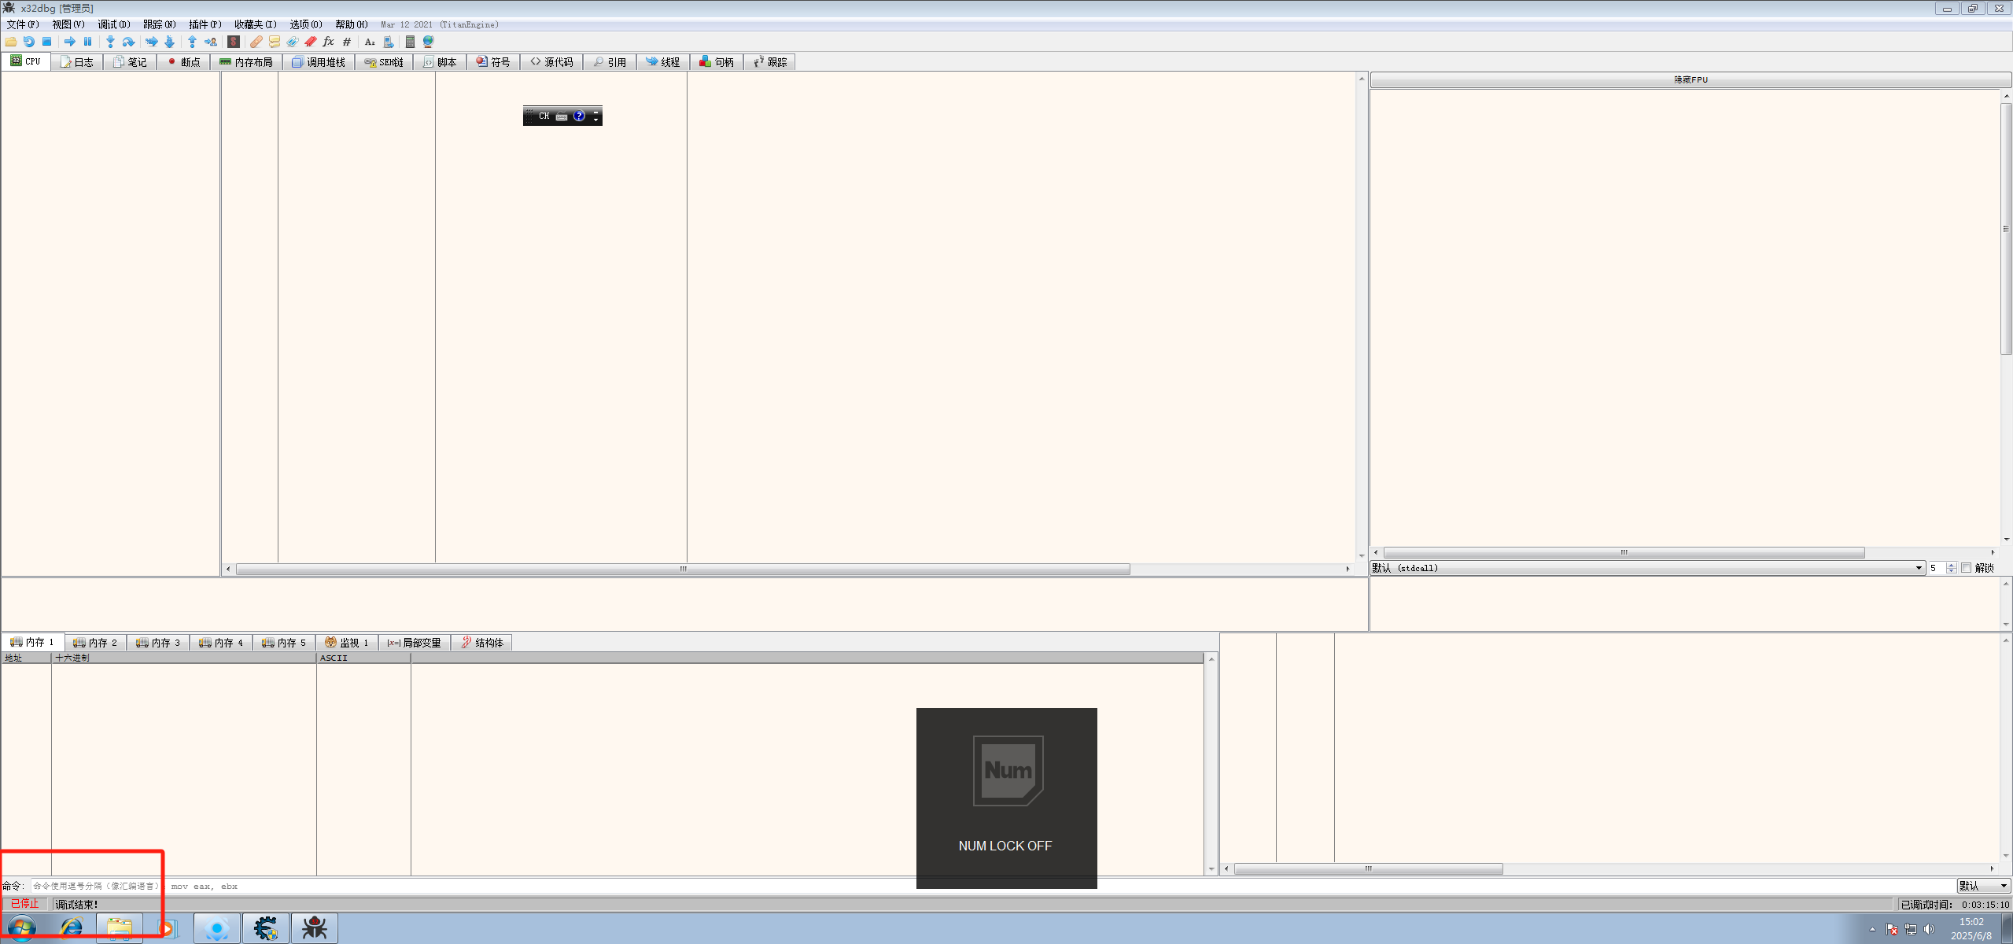Click the Pause execution toolbar icon

[x=88, y=42]
